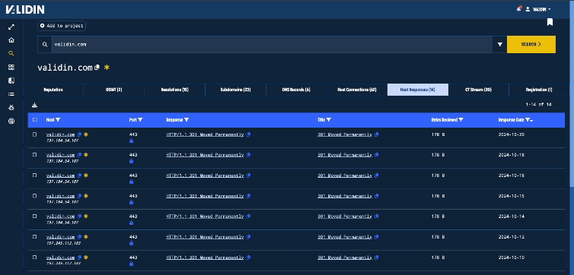
Task: Click the 2024-10-16 response date cell
Action: point(512,175)
